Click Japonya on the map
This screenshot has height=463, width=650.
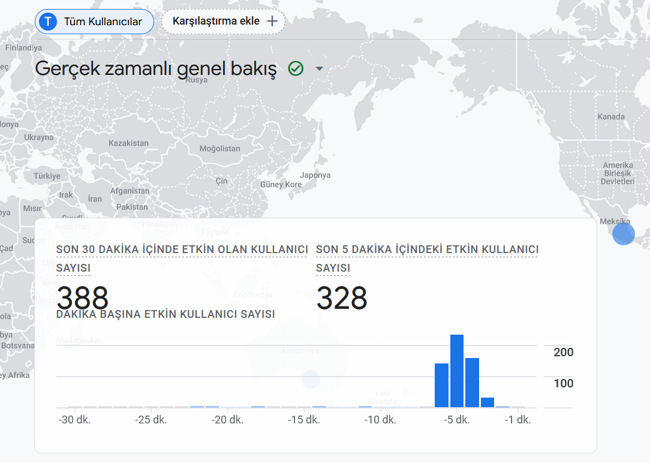[315, 175]
